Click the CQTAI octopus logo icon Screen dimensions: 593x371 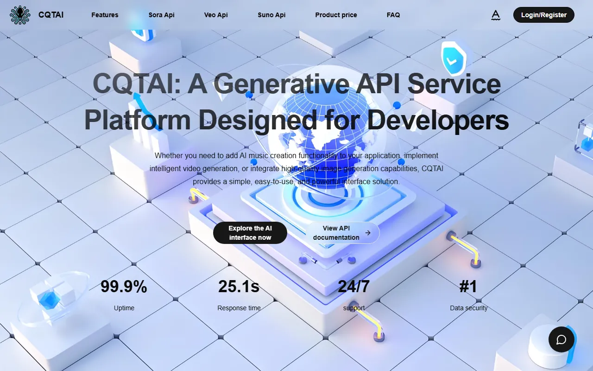coord(19,15)
